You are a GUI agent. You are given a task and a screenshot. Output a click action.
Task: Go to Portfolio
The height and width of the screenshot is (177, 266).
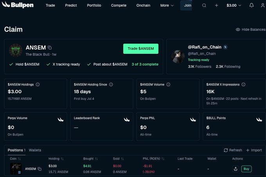tap(94, 5)
